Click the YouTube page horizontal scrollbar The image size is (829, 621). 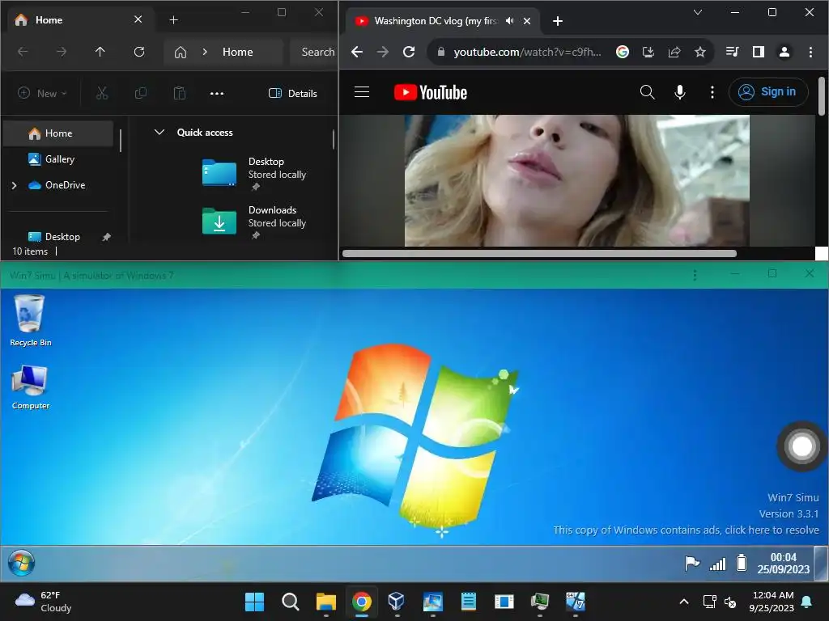point(539,253)
